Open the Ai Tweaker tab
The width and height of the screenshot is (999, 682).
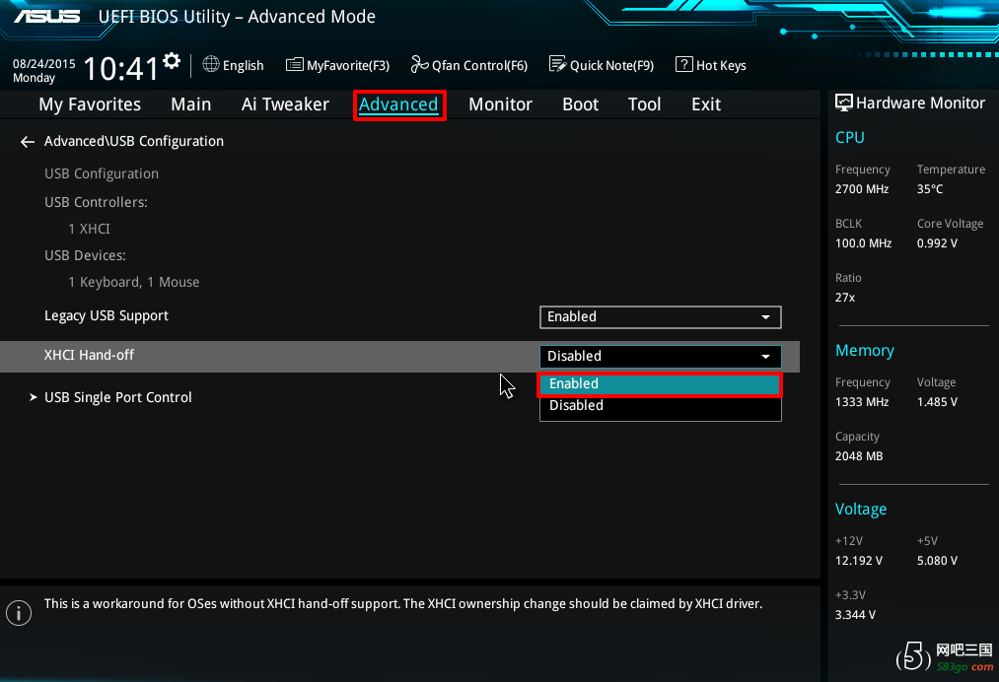(x=285, y=104)
